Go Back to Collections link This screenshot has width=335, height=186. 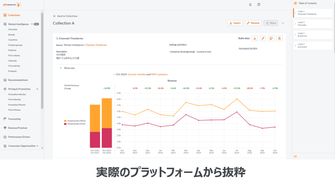(67, 16)
